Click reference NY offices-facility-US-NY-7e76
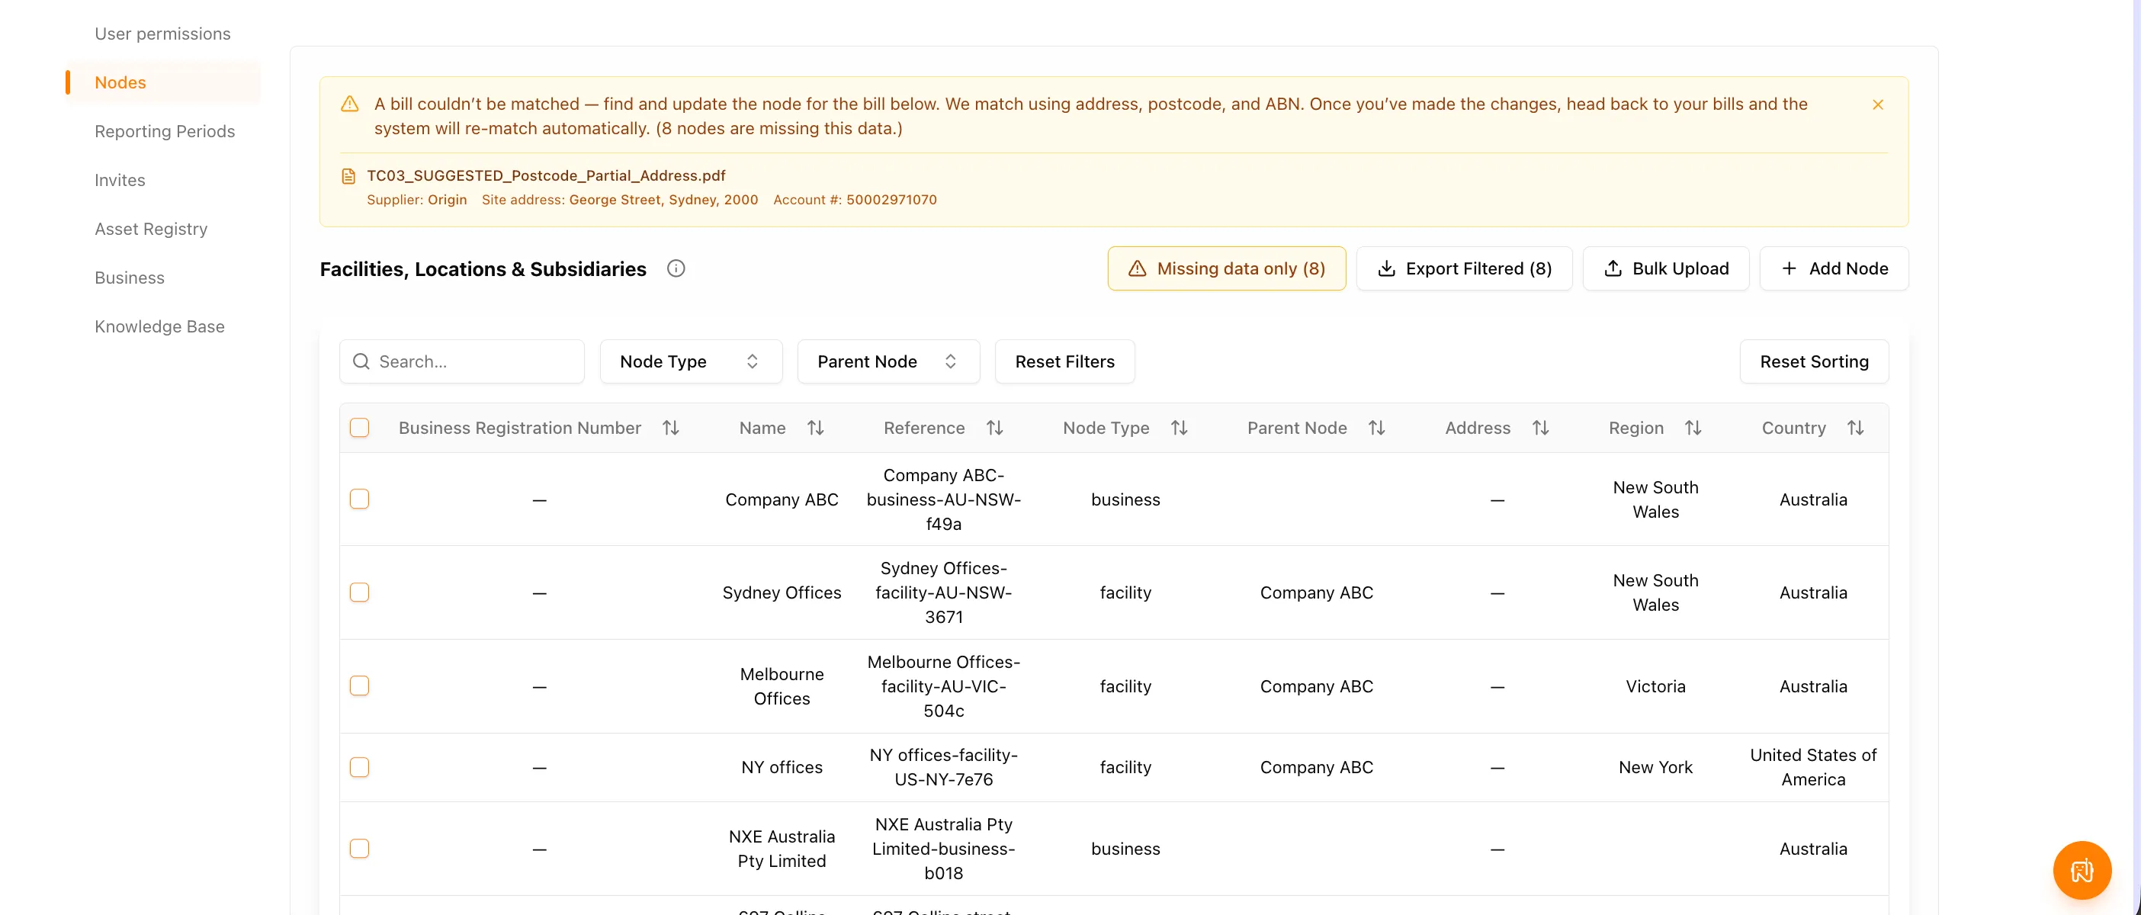 coord(943,767)
